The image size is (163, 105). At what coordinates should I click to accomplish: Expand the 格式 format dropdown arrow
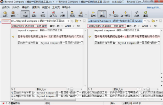coord(86,14)
